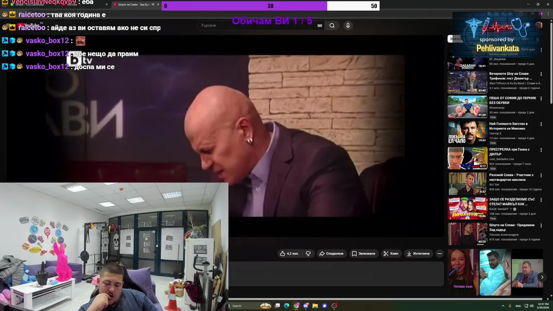Open Task View on the taskbar

point(277,306)
